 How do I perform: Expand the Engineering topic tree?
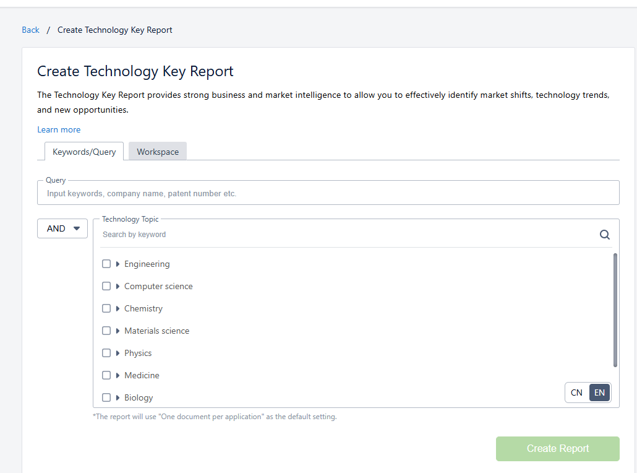pyautogui.click(x=118, y=264)
